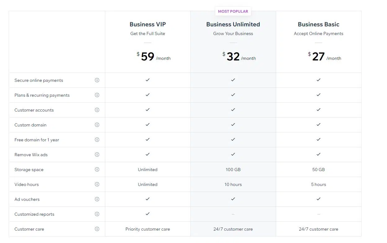Open info tooltip for Plans & recurring payments
Image resolution: width=387 pixels, height=243 pixels.
coord(97,95)
